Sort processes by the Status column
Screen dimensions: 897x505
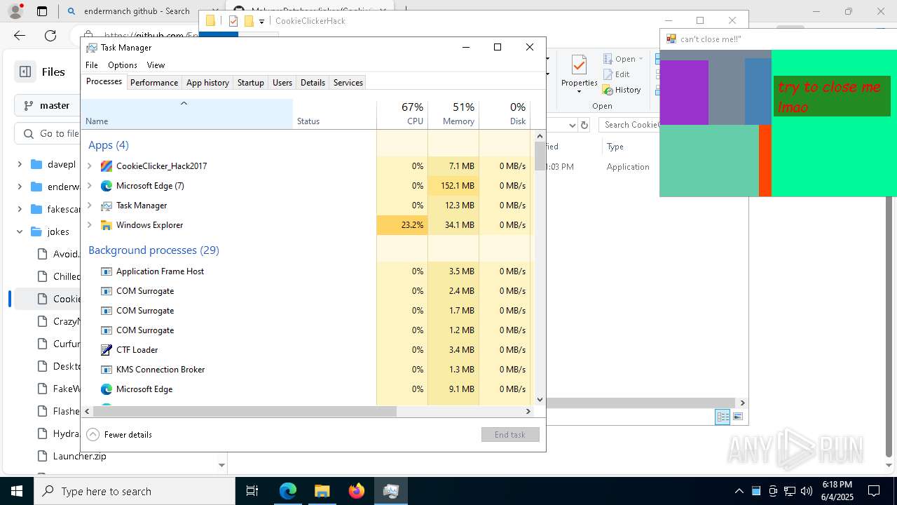point(335,114)
